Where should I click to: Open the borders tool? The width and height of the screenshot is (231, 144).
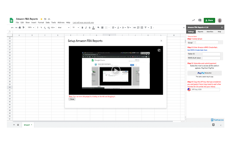tap(102, 27)
